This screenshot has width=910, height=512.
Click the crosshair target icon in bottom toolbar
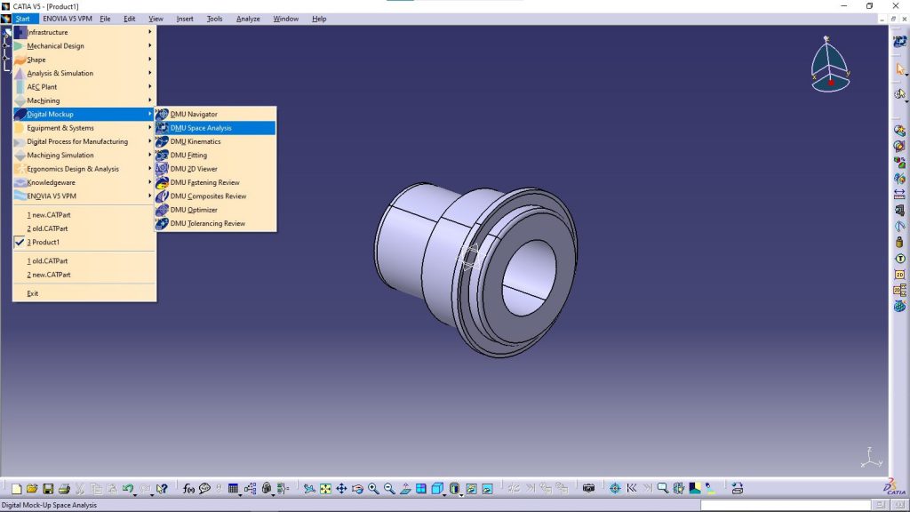tap(615, 489)
